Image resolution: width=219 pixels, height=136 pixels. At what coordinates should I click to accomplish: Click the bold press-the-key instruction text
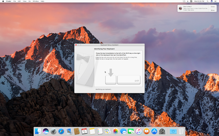(118, 54)
